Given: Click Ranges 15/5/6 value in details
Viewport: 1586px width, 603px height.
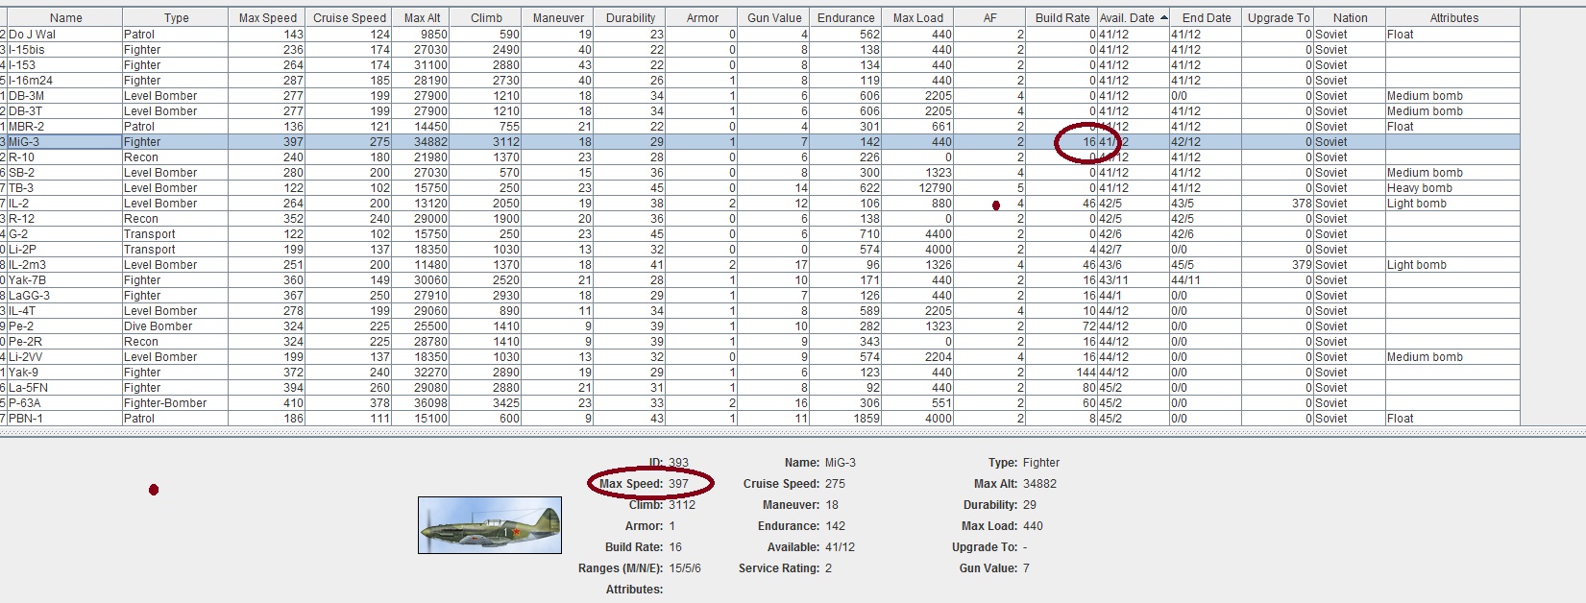Looking at the screenshot, I should pos(685,567).
